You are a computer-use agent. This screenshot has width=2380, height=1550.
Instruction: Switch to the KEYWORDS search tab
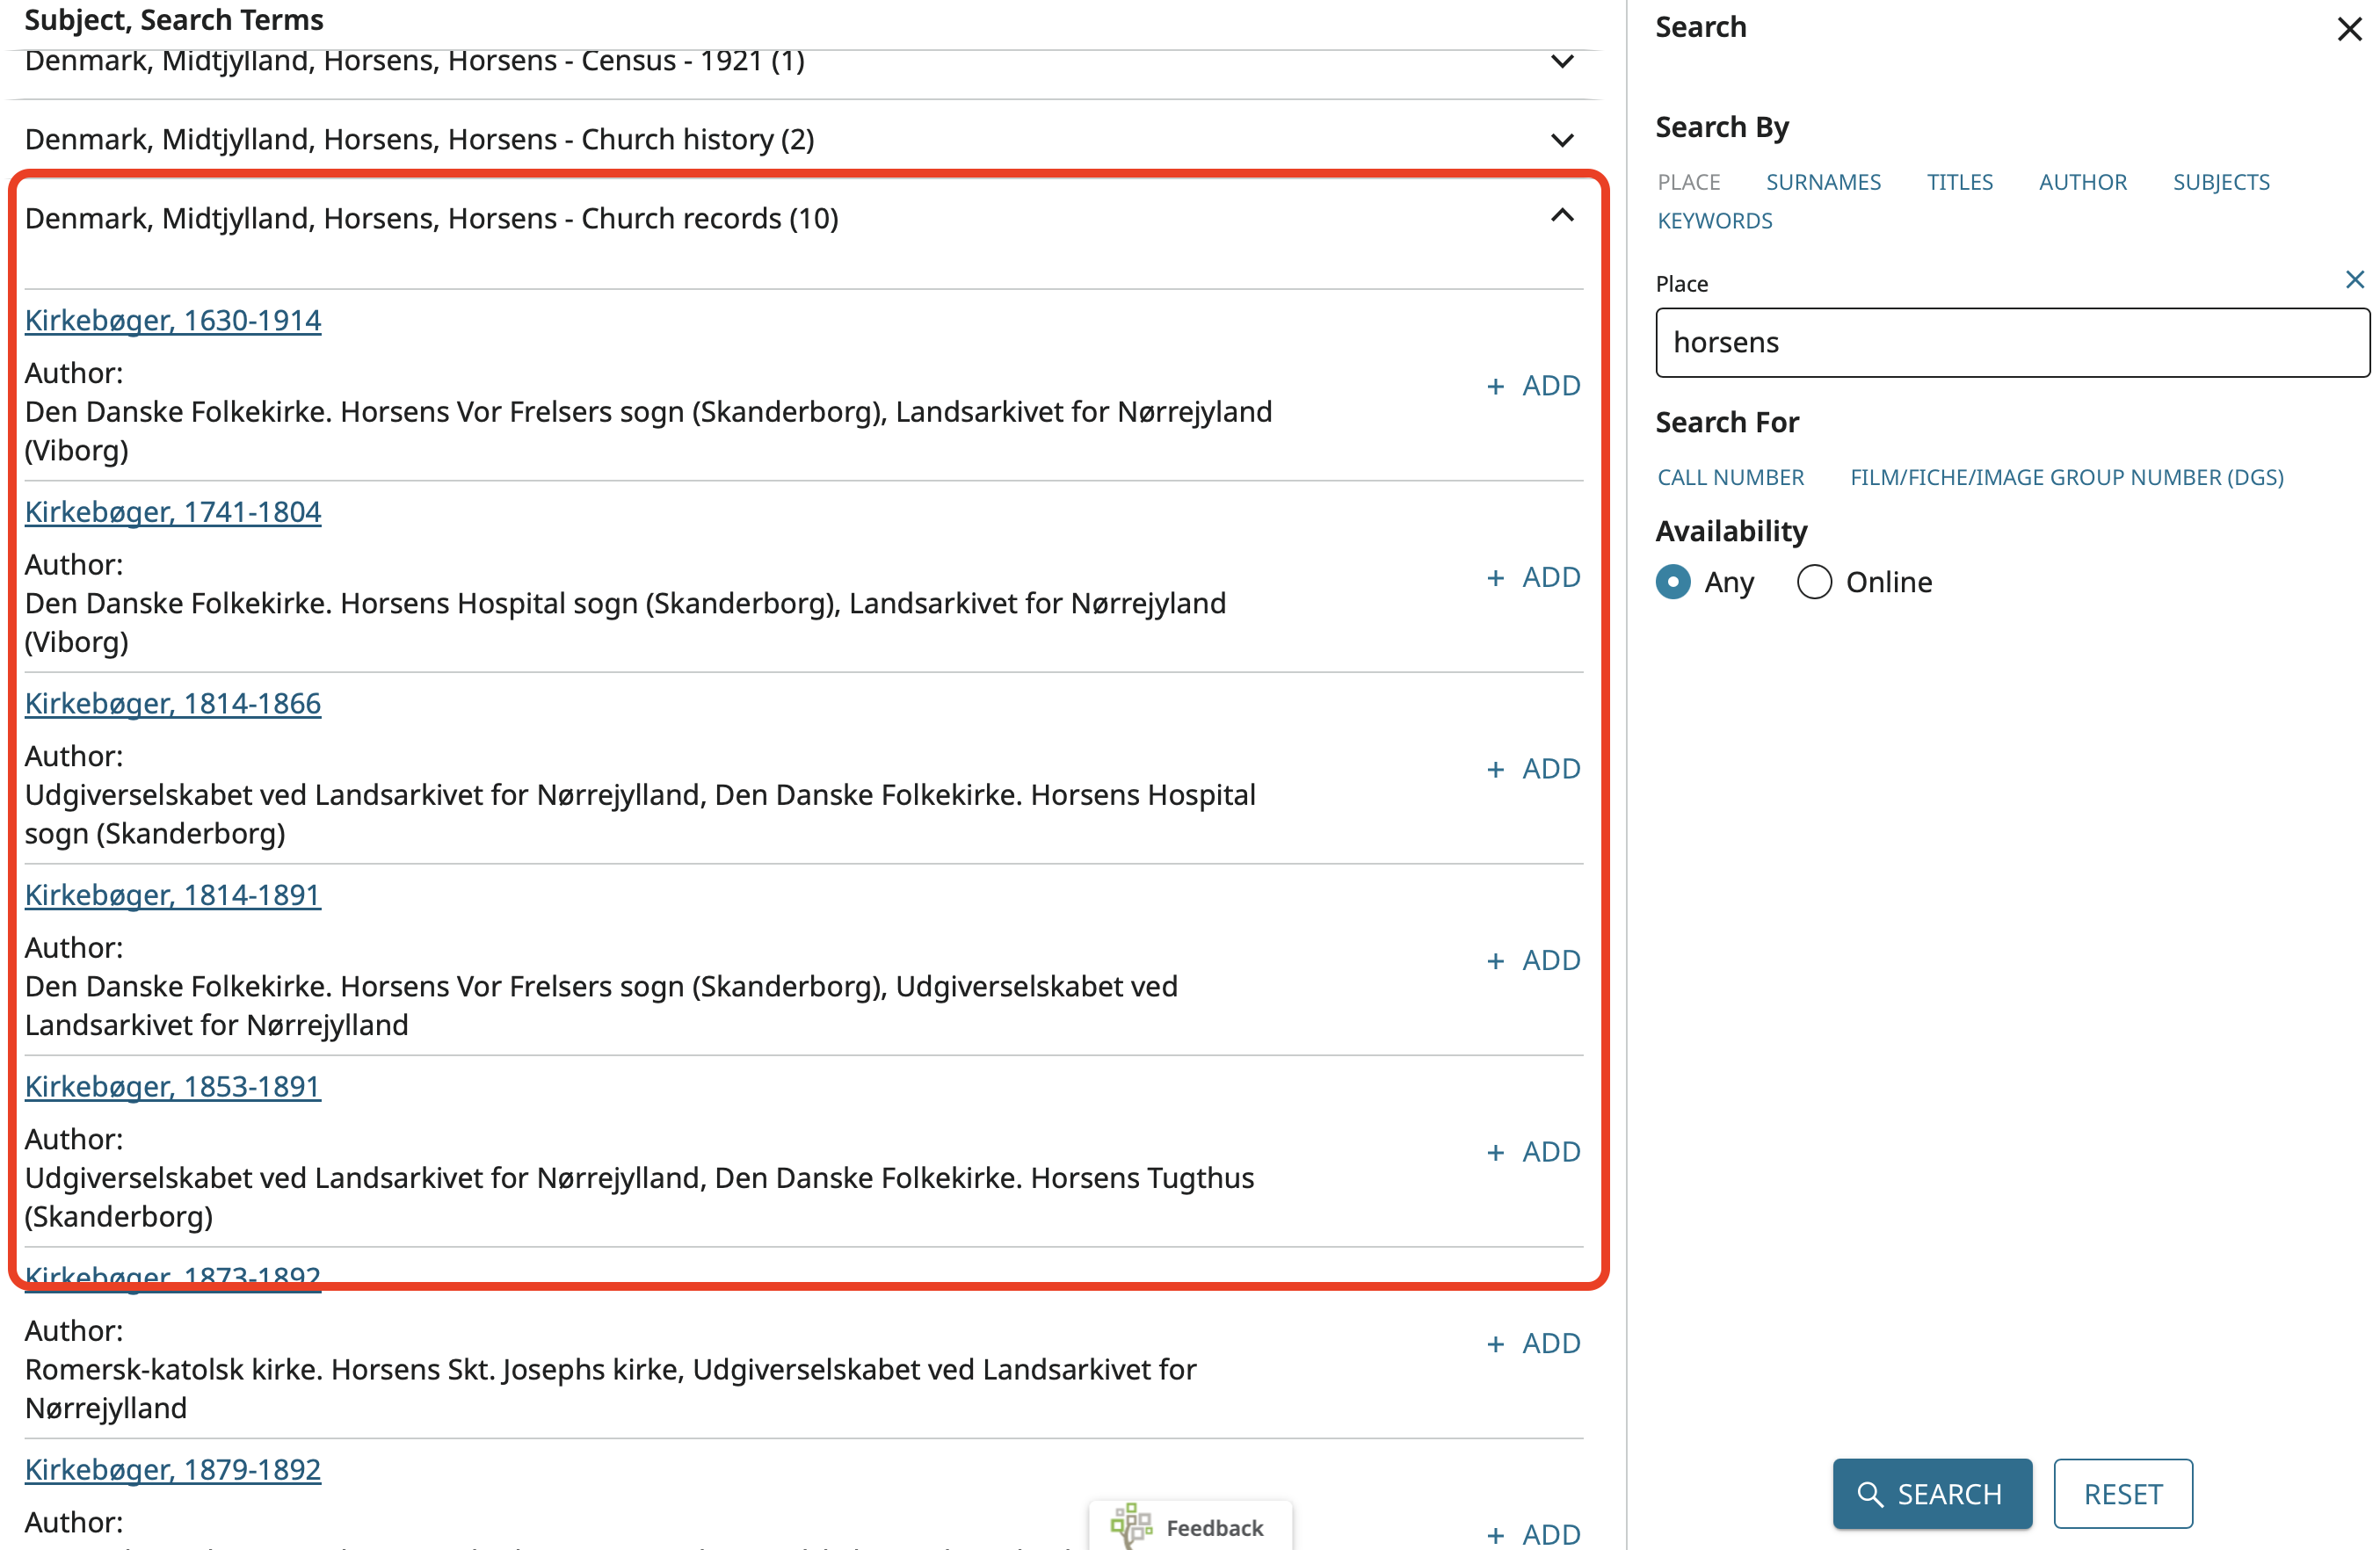point(1714,221)
